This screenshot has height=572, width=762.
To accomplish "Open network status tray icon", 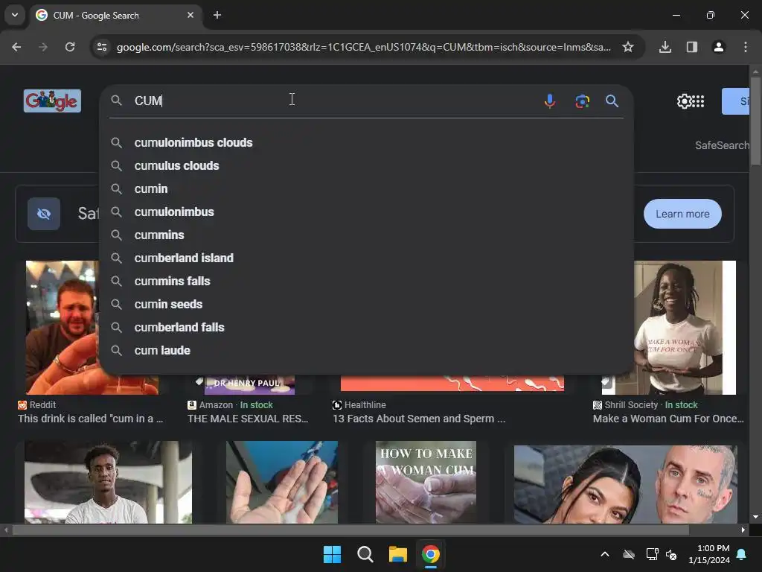I will 652,554.
